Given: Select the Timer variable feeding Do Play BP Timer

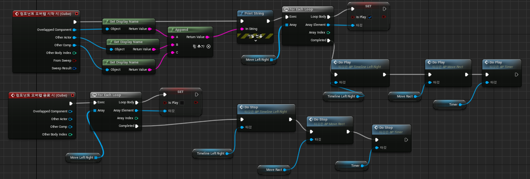Looking at the screenshot, I should [x=450, y=105].
